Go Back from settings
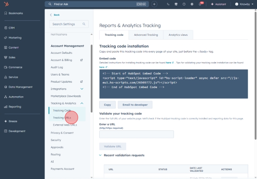 click(x=55, y=15)
